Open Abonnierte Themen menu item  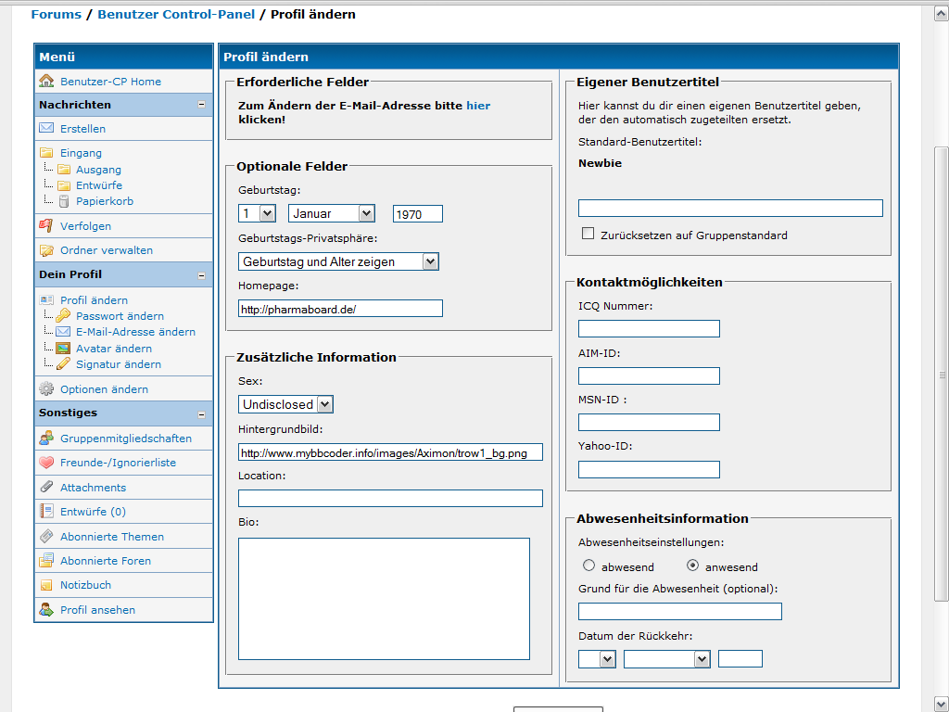click(x=112, y=537)
